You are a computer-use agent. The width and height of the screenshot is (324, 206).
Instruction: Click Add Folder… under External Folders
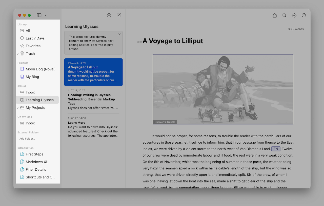pos(27,139)
